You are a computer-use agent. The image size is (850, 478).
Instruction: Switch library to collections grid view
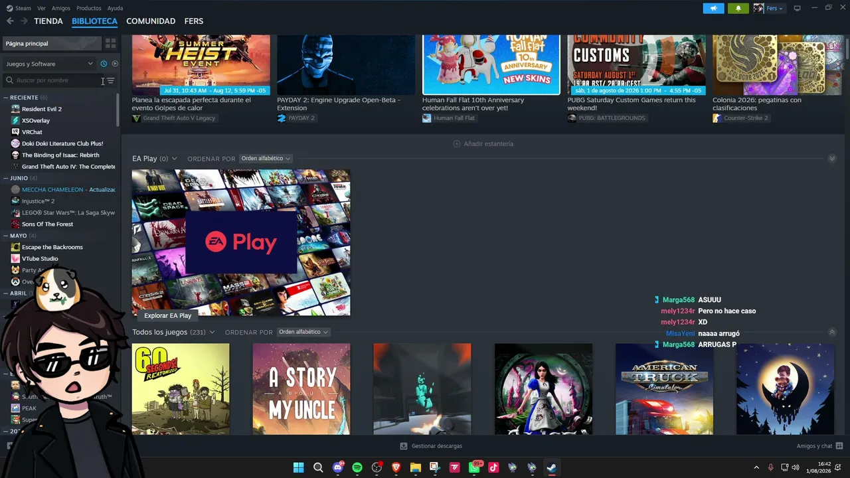[x=111, y=43]
